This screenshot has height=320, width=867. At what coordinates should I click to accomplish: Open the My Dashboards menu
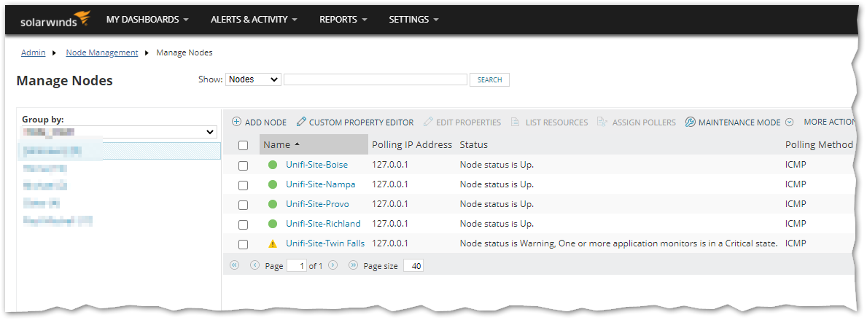[147, 20]
